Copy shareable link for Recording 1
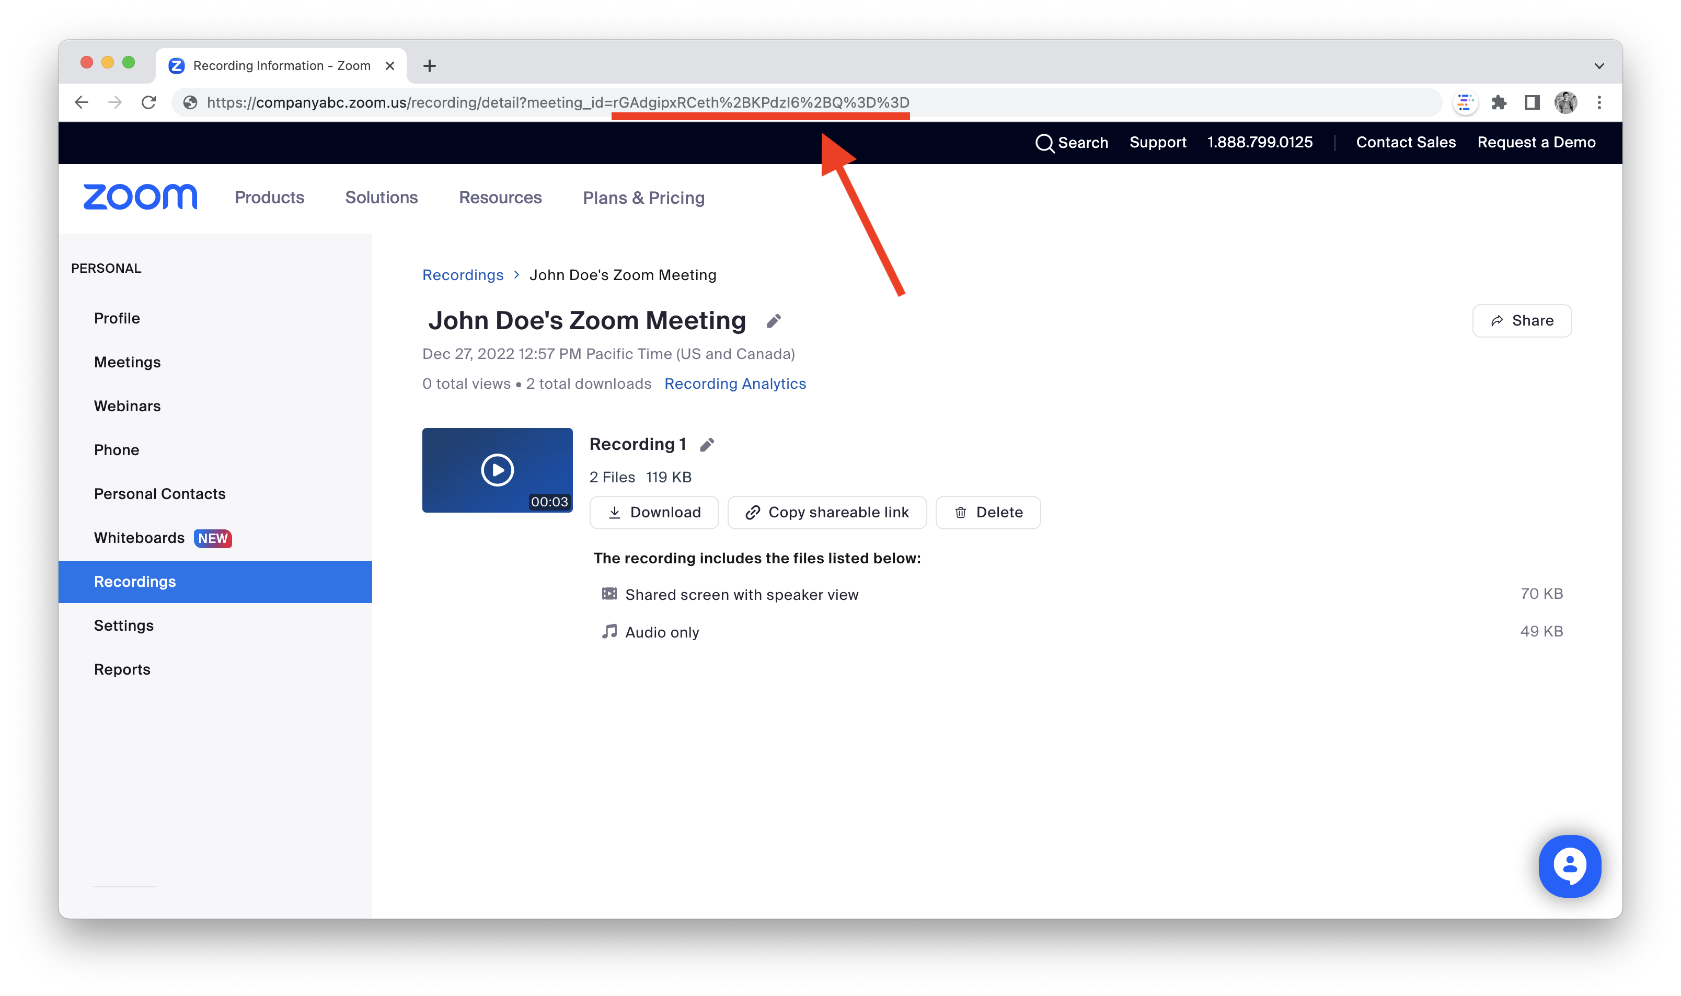 [x=827, y=512]
